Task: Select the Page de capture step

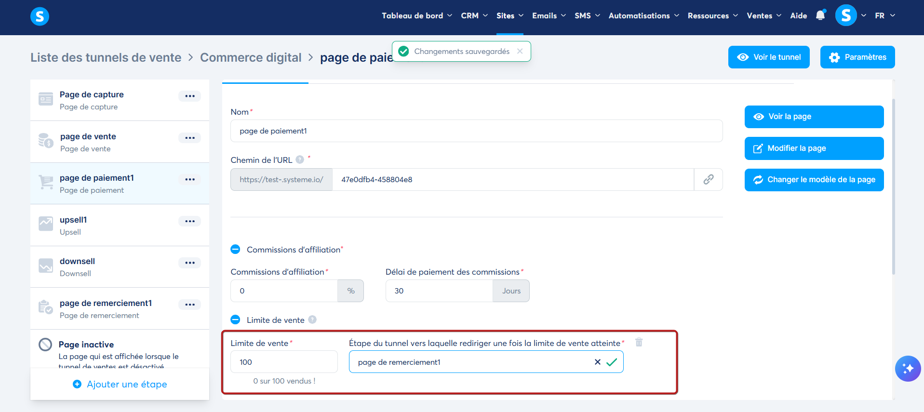Action: 120,100
